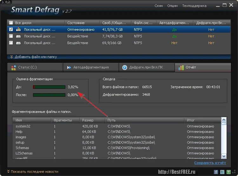Sort file list by 'Имя' column
The height and width of the screenshot is (176, 238).
click(31, 120)
